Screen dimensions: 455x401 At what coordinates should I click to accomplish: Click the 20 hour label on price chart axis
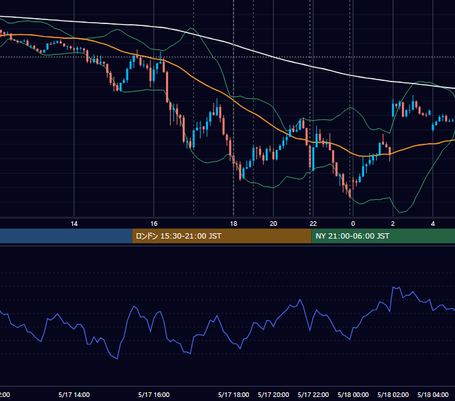pos(274,224)
